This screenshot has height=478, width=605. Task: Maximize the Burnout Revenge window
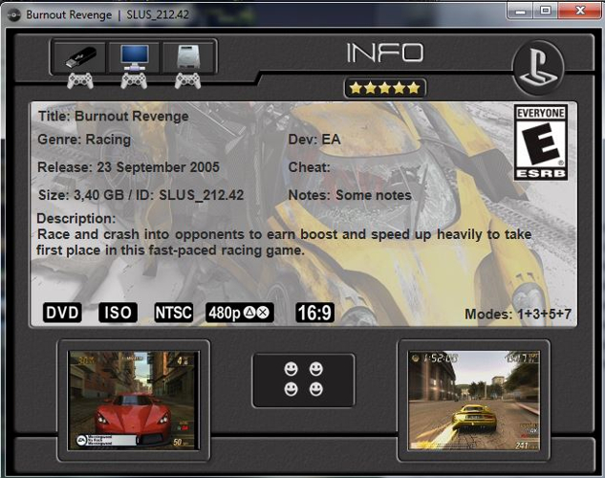[x=545, y=11]
